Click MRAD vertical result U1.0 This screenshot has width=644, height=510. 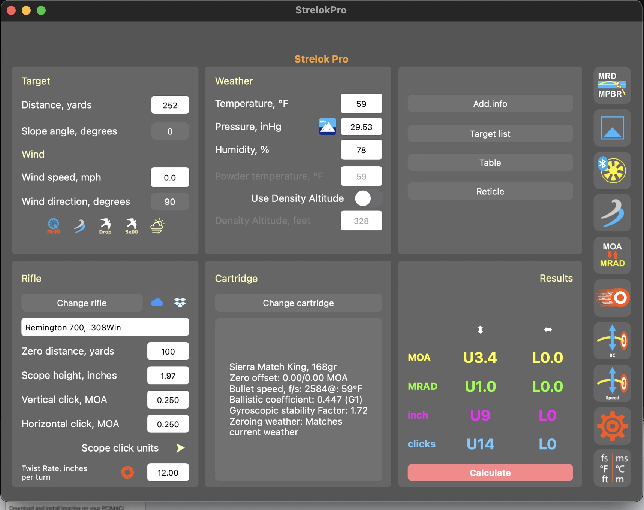(x=480, y=386)
